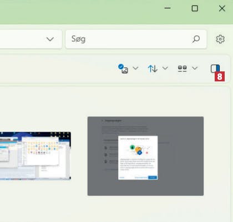Select the grey dialog screenshot thumbnail

(x=145, y=156)
